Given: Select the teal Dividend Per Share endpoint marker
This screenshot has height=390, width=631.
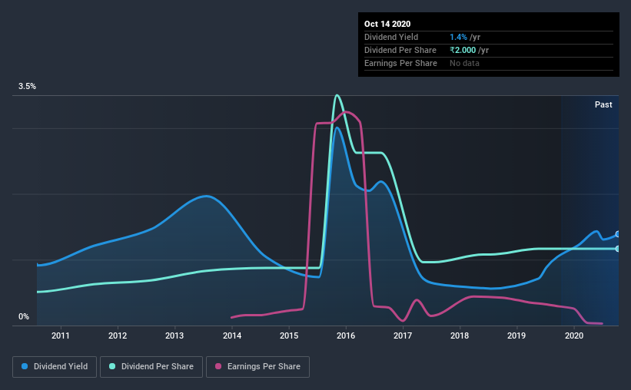Looking at the screenshot, I should [x=618, y=249].
